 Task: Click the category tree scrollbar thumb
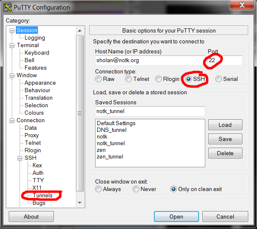[x=80, y=113]
